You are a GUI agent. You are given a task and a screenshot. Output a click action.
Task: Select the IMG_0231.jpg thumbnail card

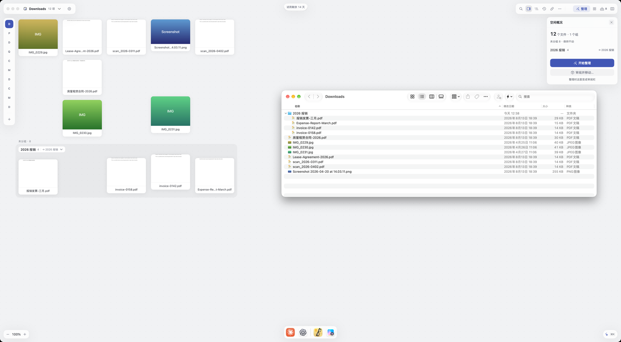[170, 115]
